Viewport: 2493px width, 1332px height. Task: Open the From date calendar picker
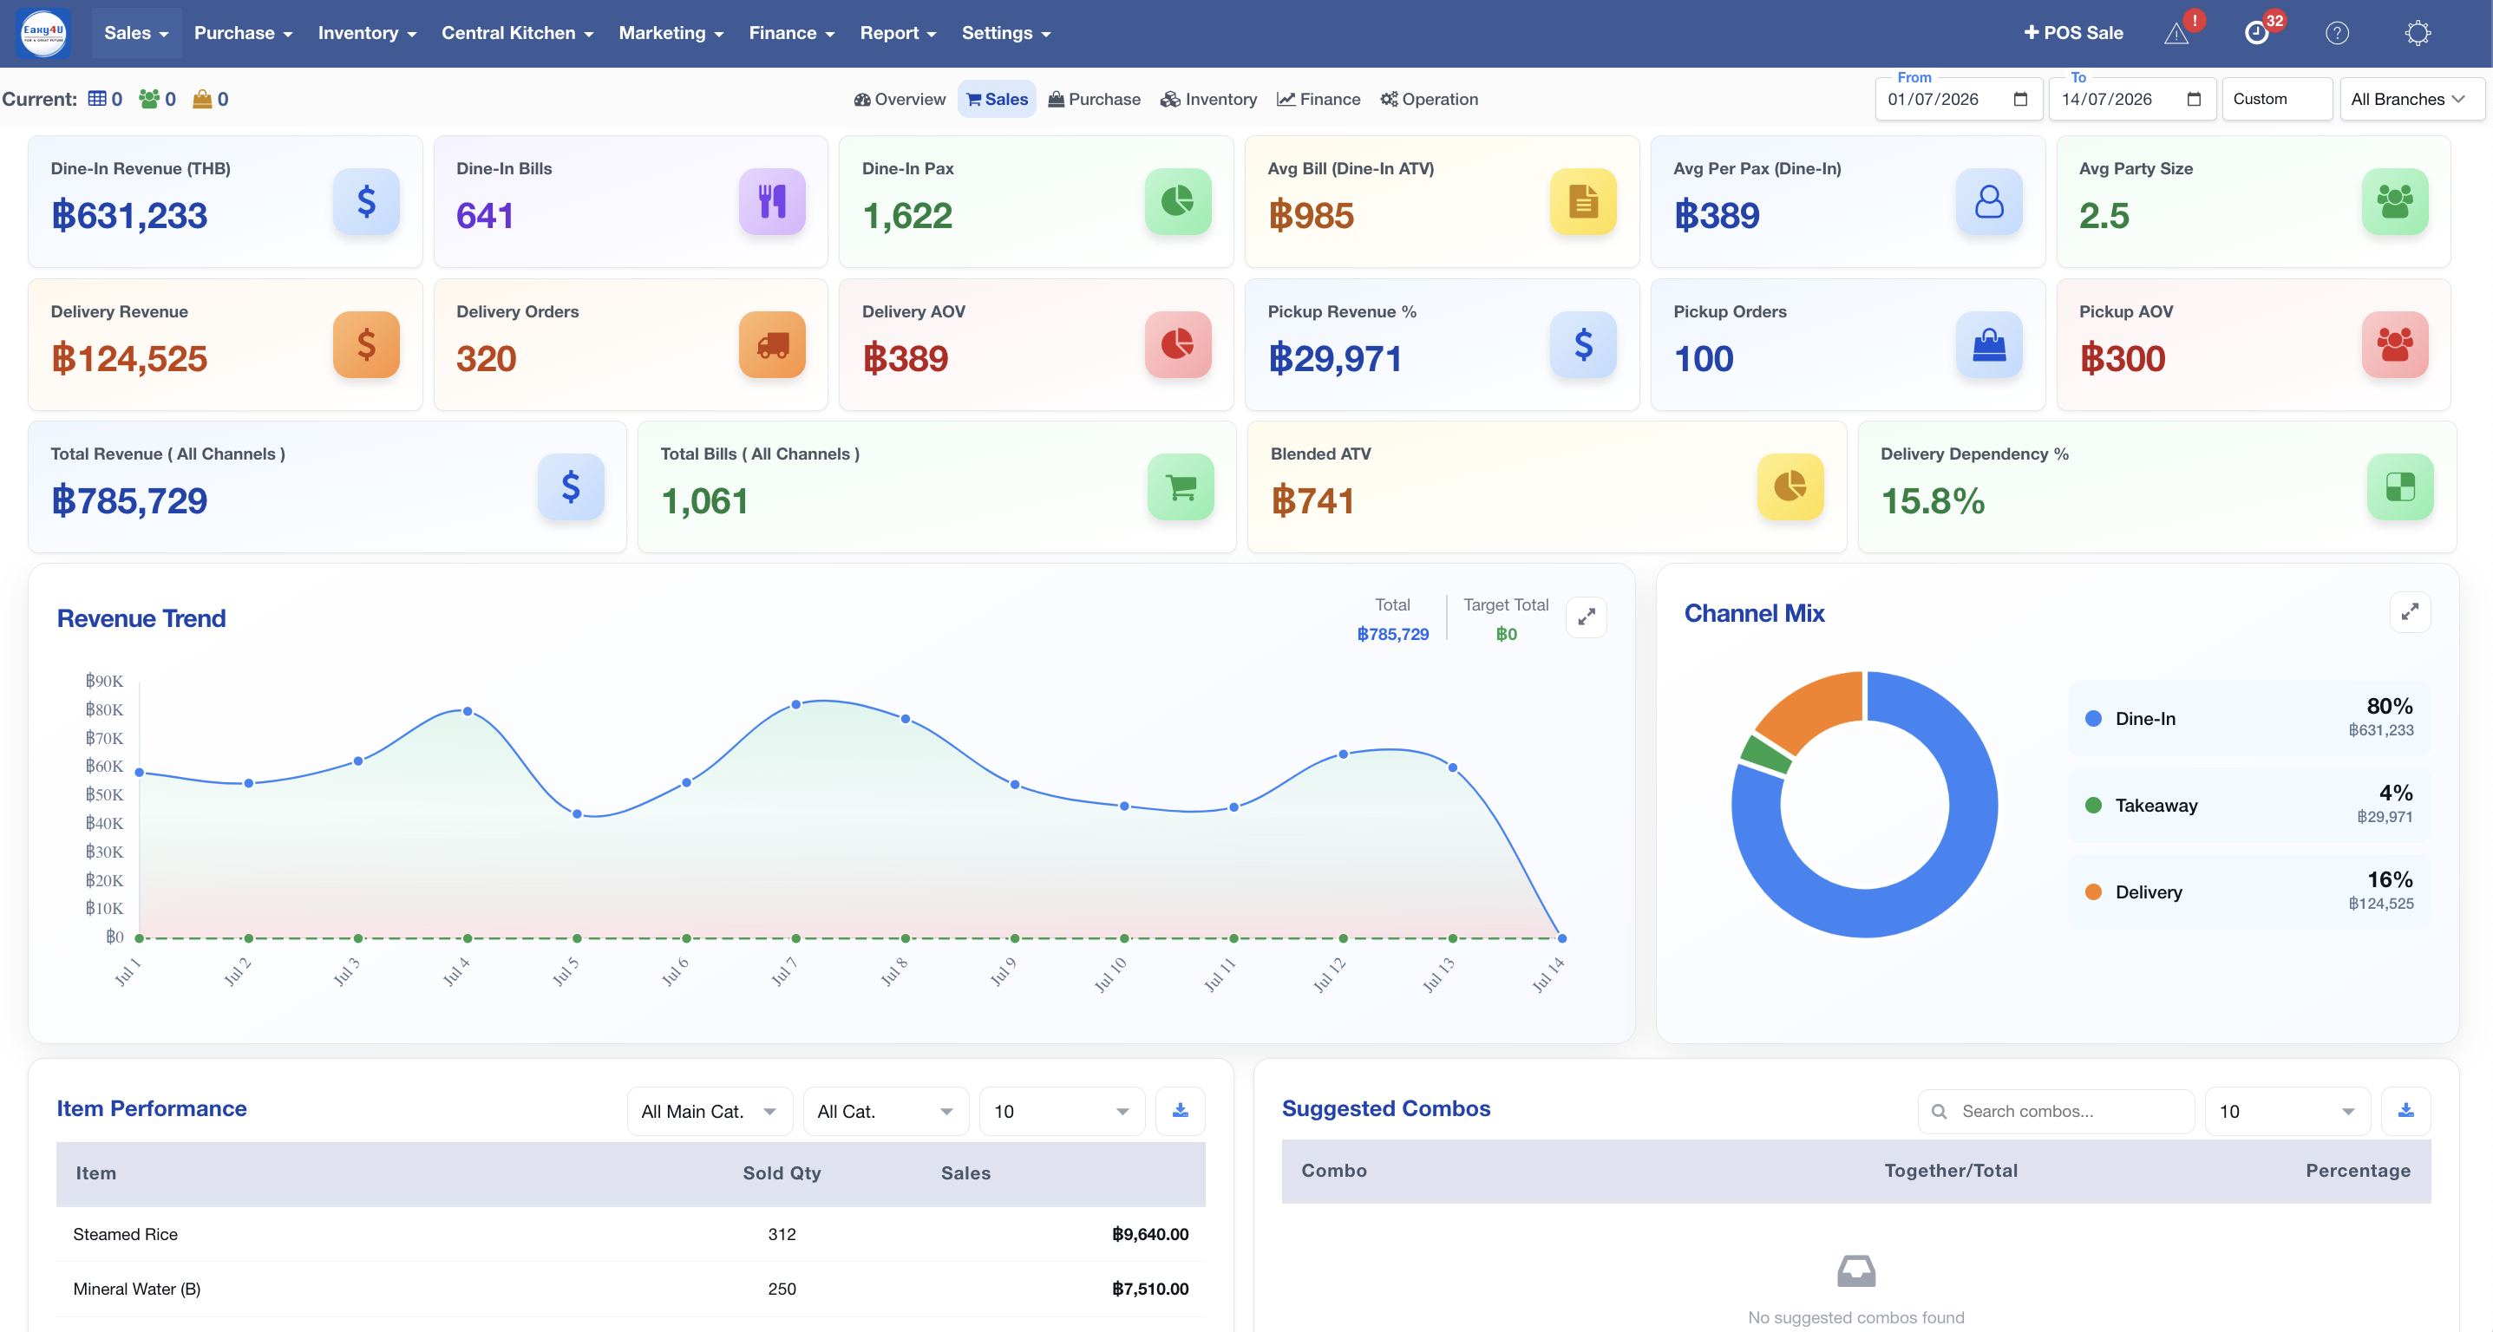point(2019,99)
